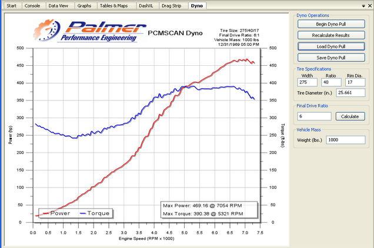Screen dimensions: 374x248
Task: Click the Power legend entry
Action: pyautogui.click(x=57, y=213)
